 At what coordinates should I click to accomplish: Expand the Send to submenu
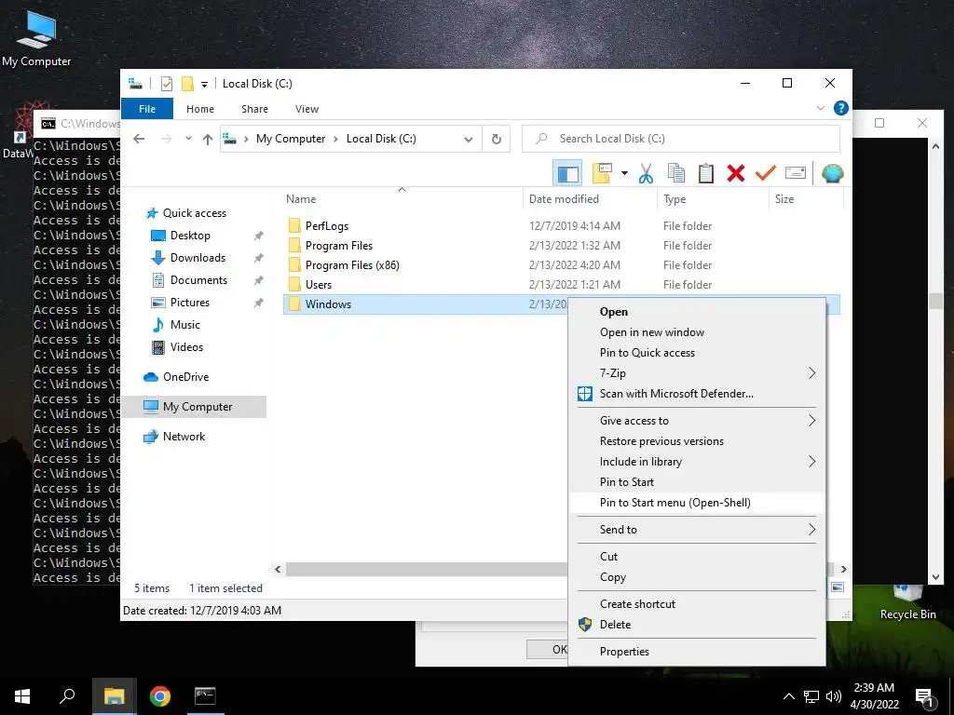697,530
